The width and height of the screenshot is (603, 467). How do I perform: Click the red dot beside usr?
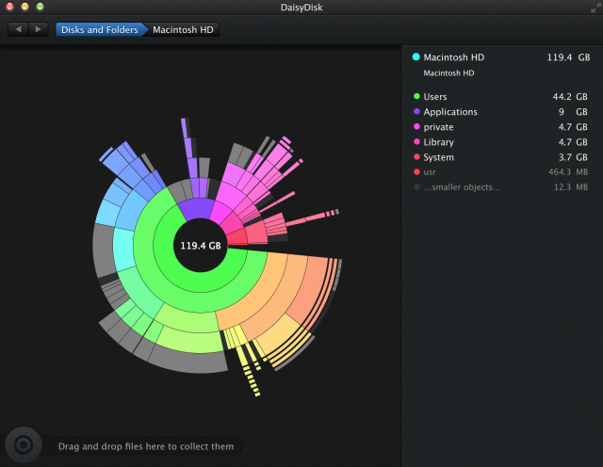[416, 172]
